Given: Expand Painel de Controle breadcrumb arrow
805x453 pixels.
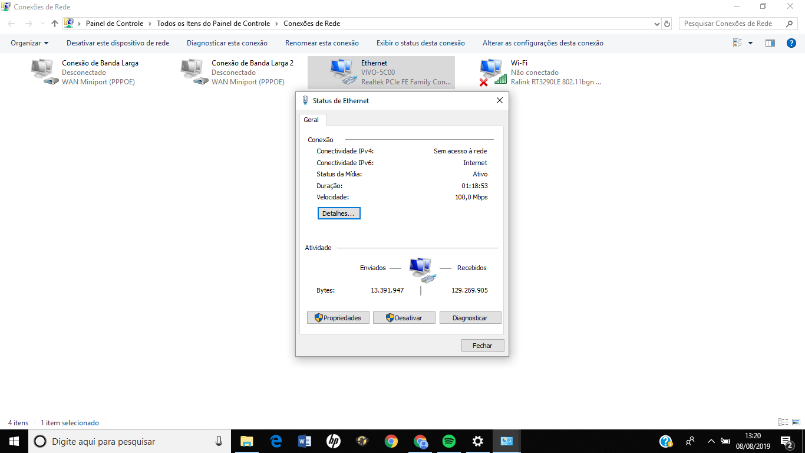Looking at the screenshot, I should [x=150, y=24].
